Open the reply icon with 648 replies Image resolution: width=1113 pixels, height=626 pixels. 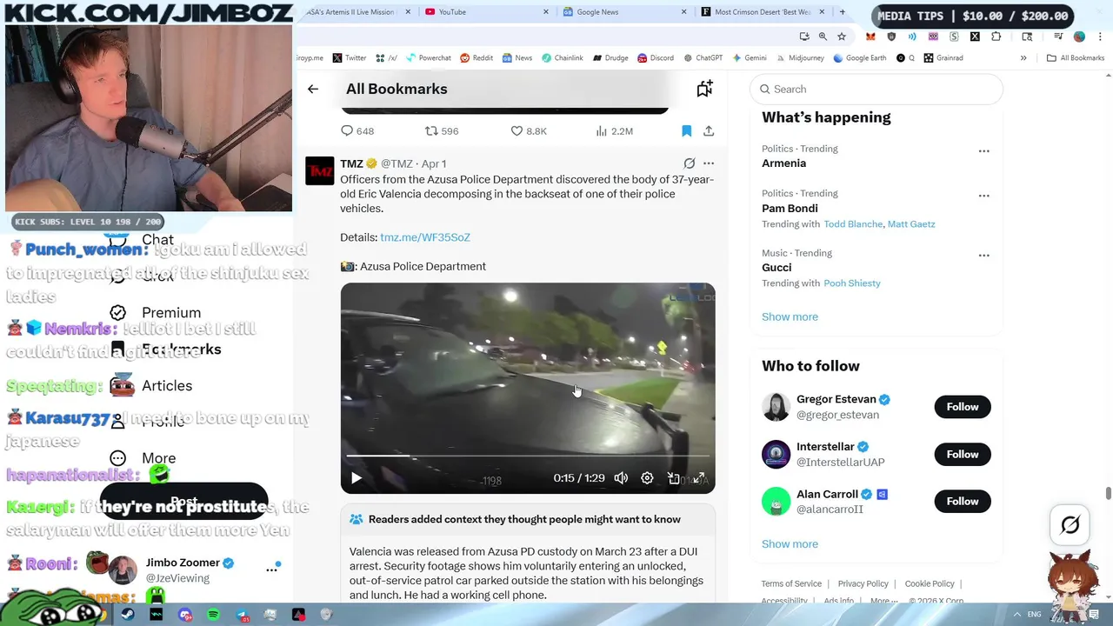(x=347, y=131)
